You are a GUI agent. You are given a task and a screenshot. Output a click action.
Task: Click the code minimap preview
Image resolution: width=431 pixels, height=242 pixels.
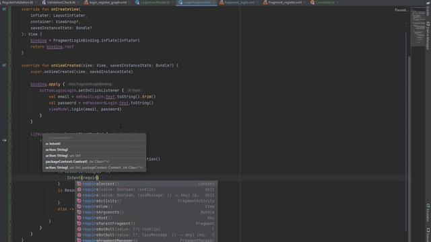pyautogui.click(x=418, y=28)
